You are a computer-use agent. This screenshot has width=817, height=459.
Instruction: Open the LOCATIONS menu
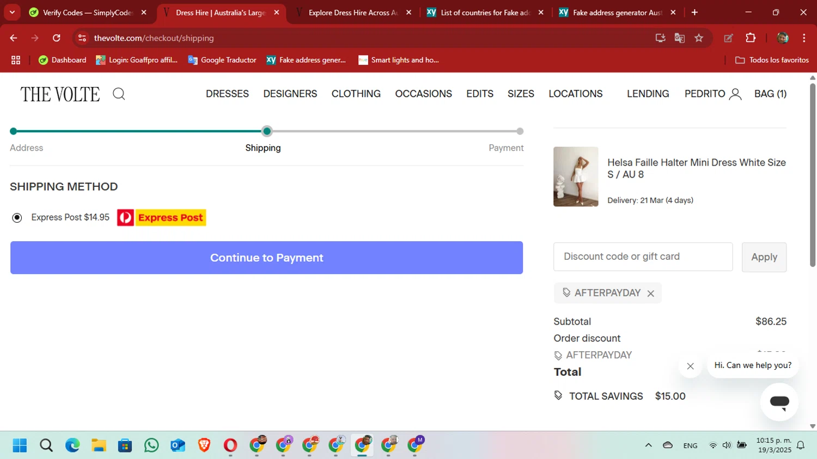(x=576, y=94)
